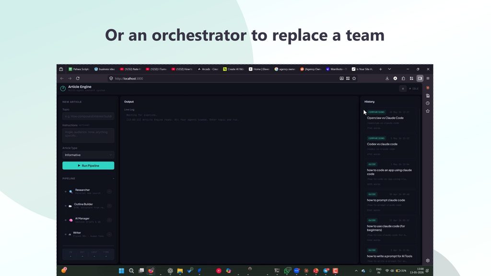The height and width of the screenshot is (276, 491).
Task: Open the taskbar clock and date
Action: (x=417, y=271)
